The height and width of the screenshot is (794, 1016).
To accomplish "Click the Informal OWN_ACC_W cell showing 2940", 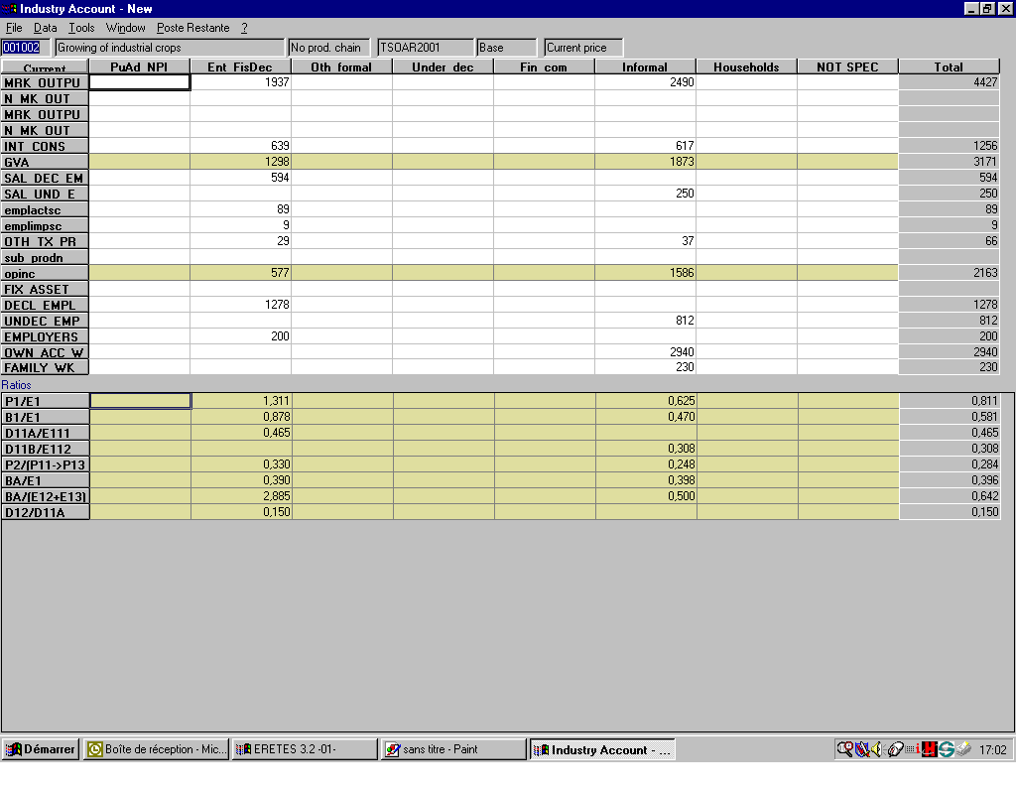I will click(x=645, y=352).
